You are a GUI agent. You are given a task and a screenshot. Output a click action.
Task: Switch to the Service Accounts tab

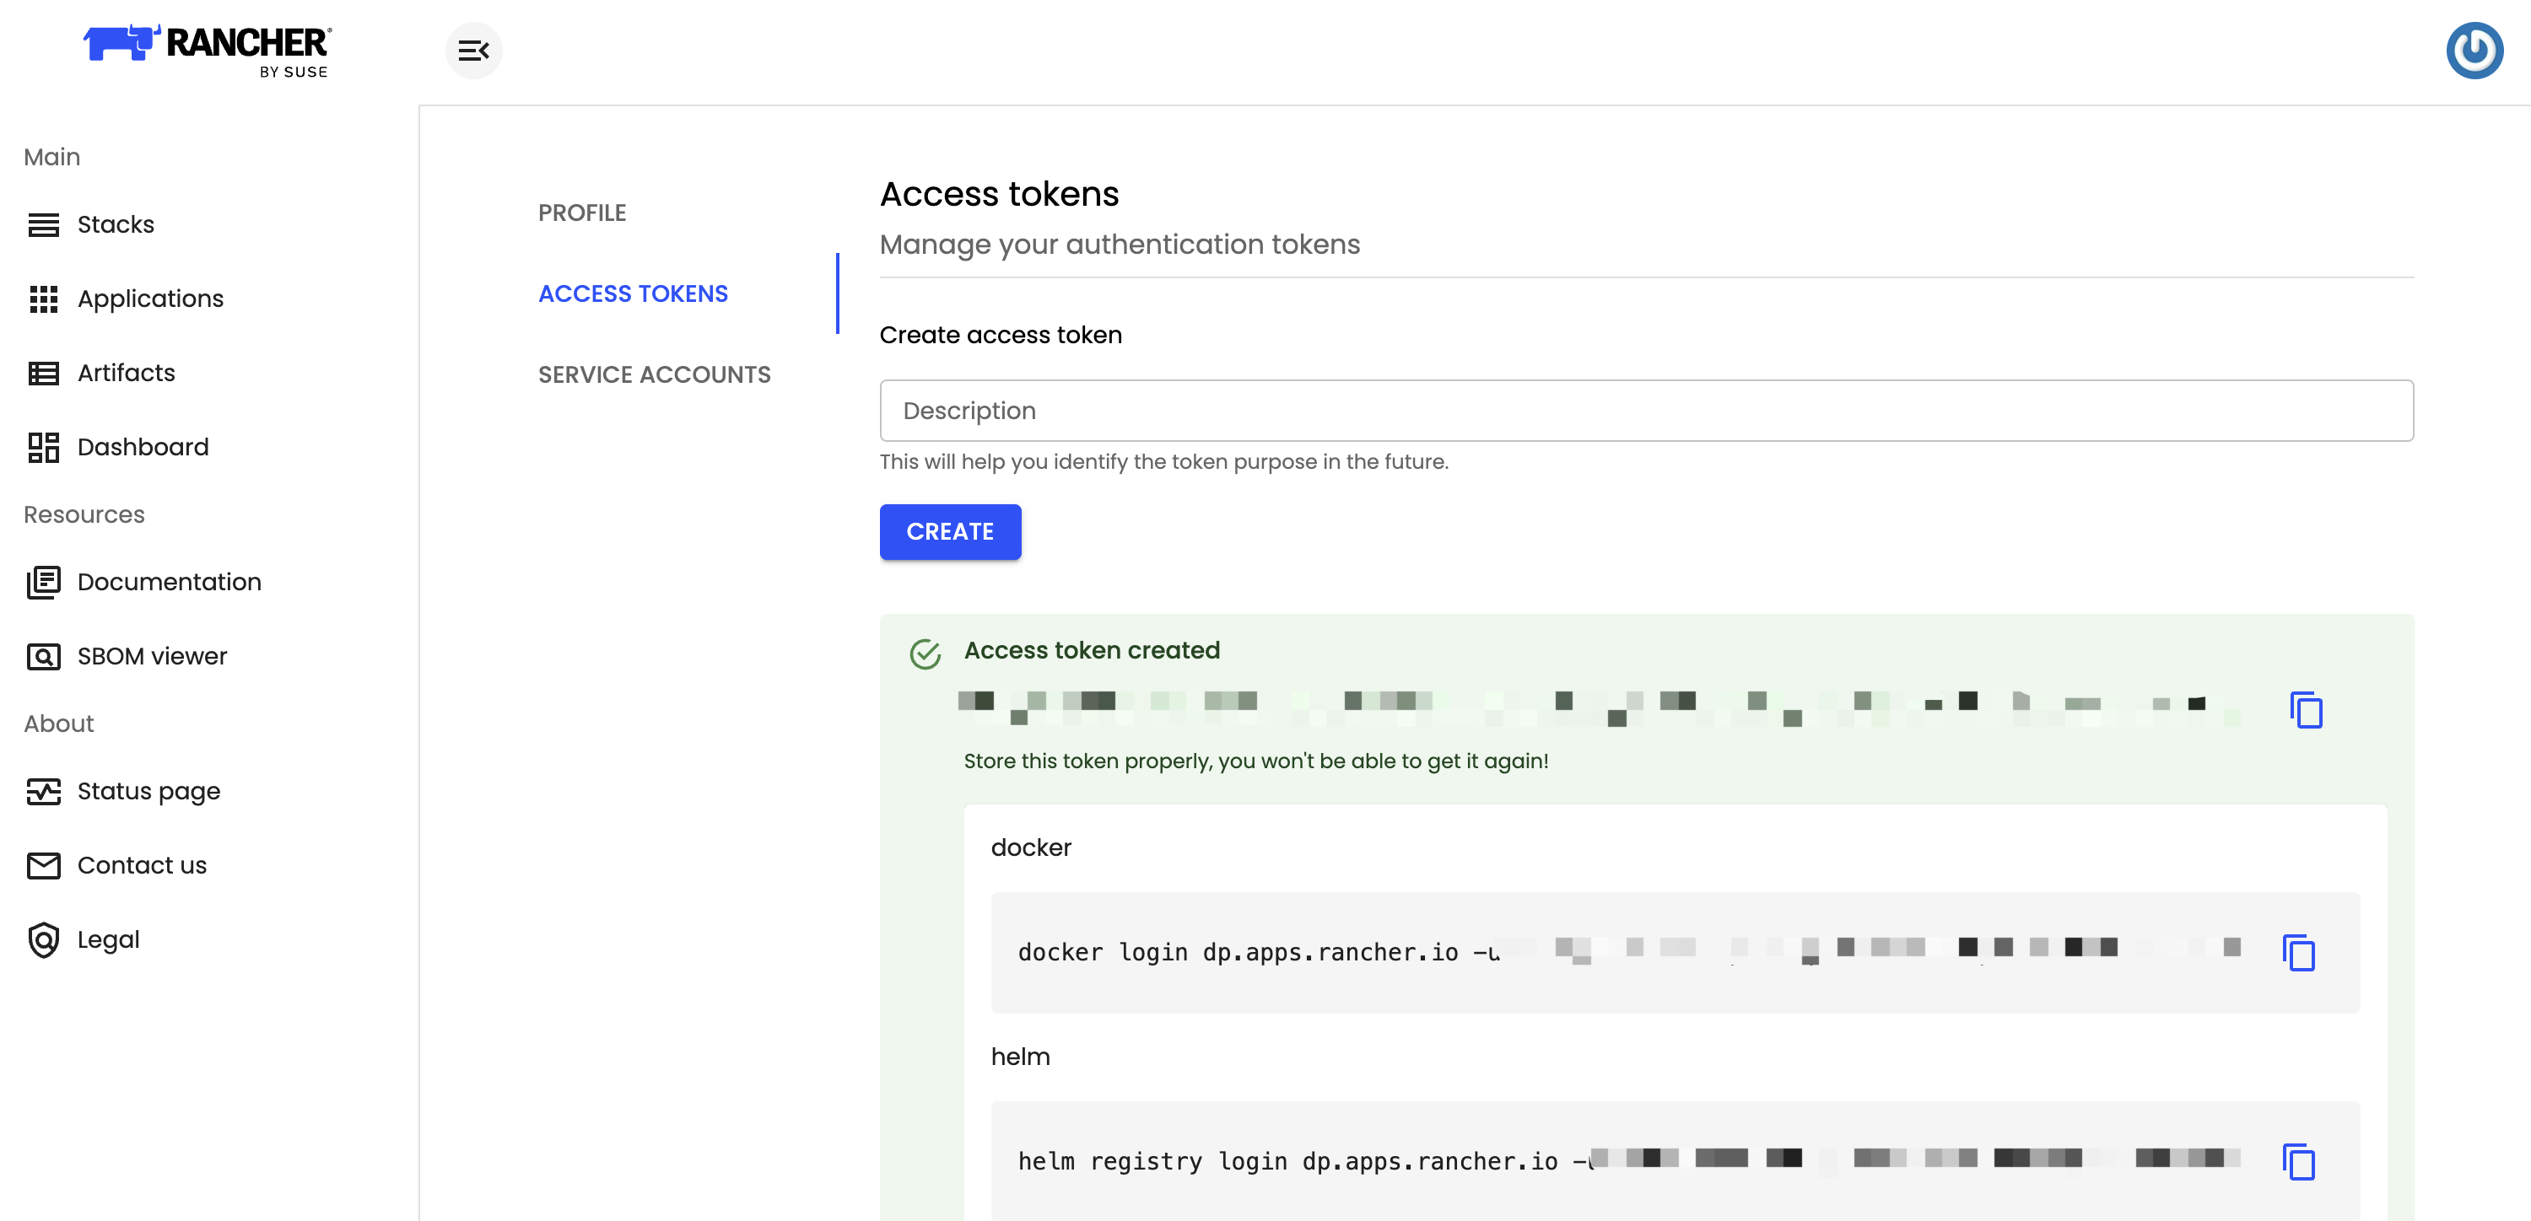(655, 375)
